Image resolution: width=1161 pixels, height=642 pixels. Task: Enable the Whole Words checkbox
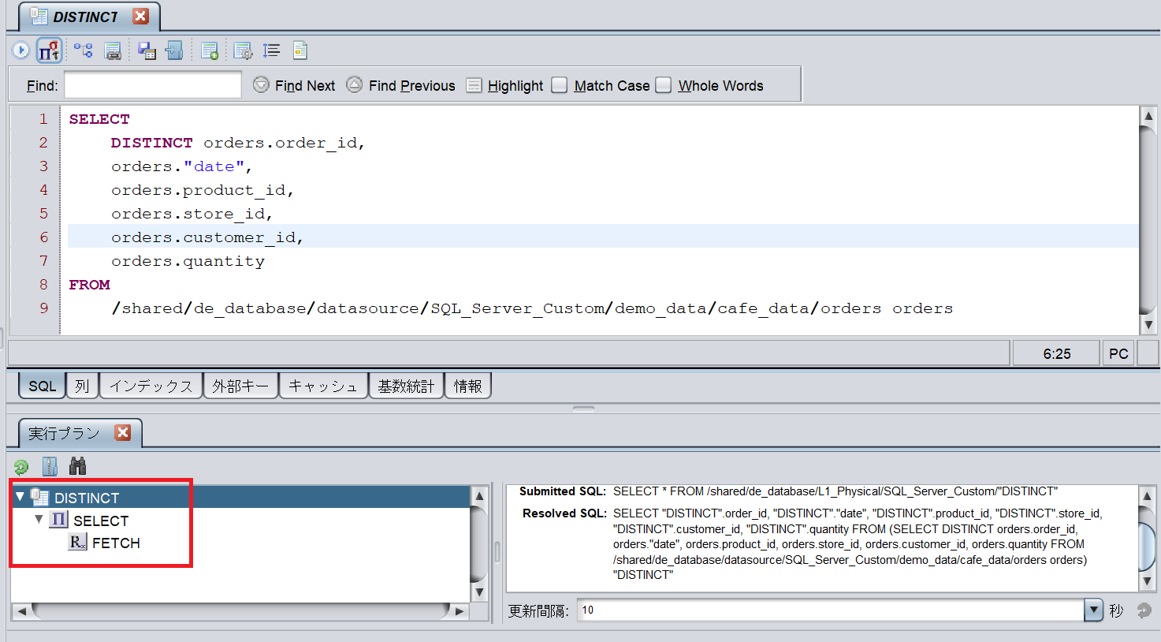point(663,85)
